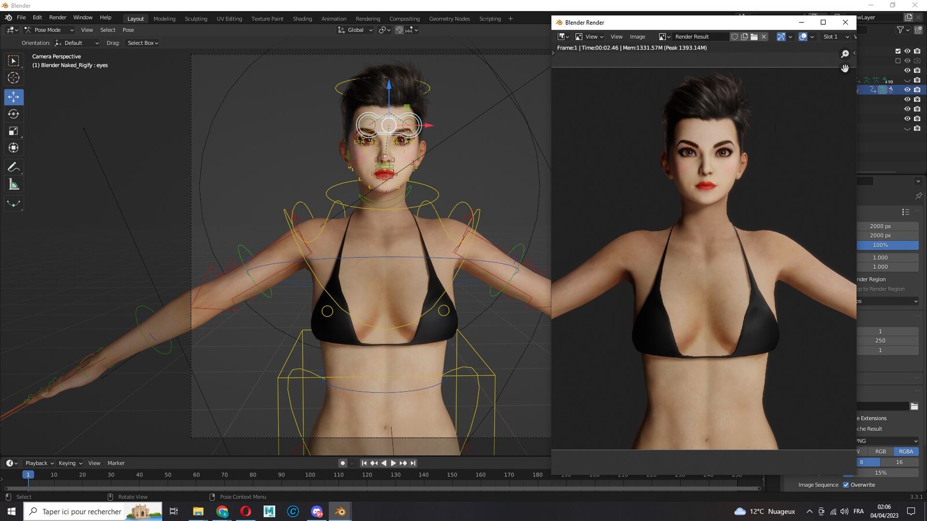Open the Global transform orientation dropdown
This screenshot has height=521, width=927.
[x=355, y=30]
